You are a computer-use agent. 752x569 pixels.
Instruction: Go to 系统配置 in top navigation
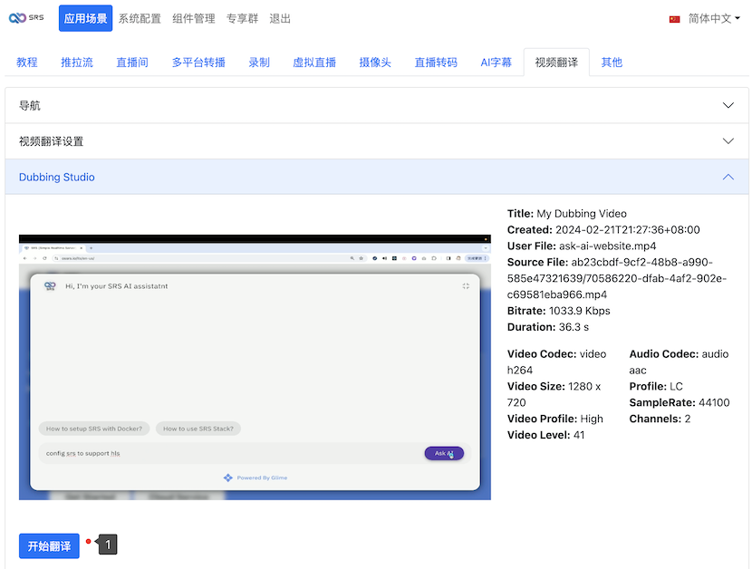click(140, 18)
